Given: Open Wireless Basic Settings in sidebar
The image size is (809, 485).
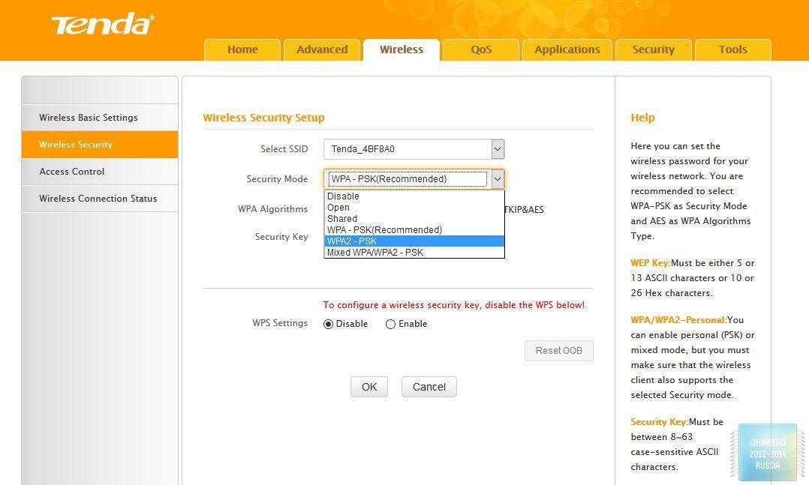Looking at the screenshot, I should [89, 118].
